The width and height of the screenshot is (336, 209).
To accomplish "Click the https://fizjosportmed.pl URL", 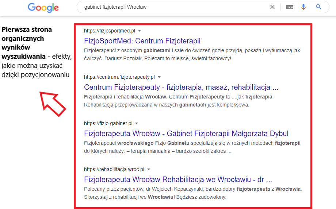I will [110, 31].
